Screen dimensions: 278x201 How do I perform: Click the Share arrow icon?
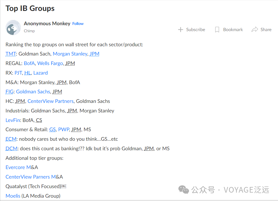pyautogui.click(x=255, y=29)
